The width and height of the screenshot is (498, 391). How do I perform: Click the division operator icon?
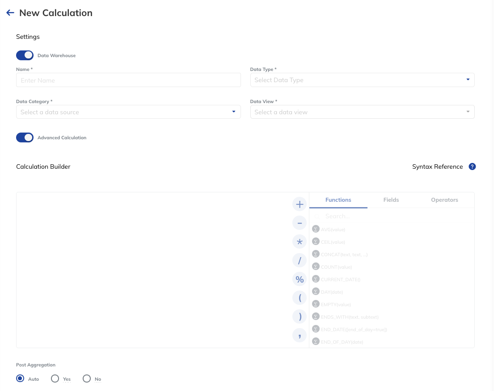pyautogui.click(x=300, y=260)
